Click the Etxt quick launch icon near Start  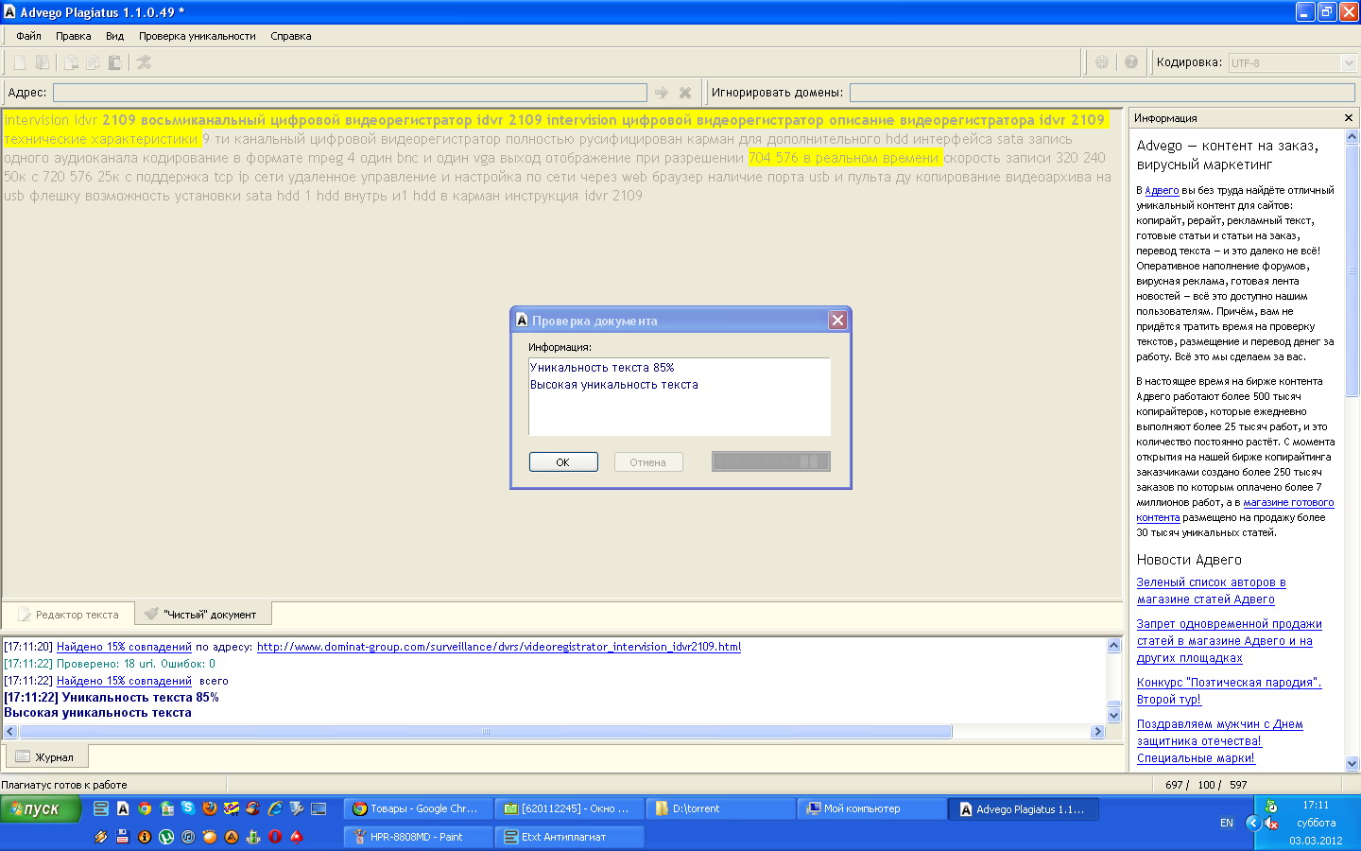point(101,808)
